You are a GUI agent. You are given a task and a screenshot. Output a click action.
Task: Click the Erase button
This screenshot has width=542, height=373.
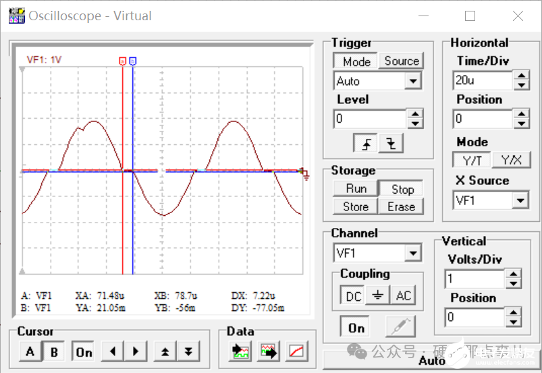[402, 206]
